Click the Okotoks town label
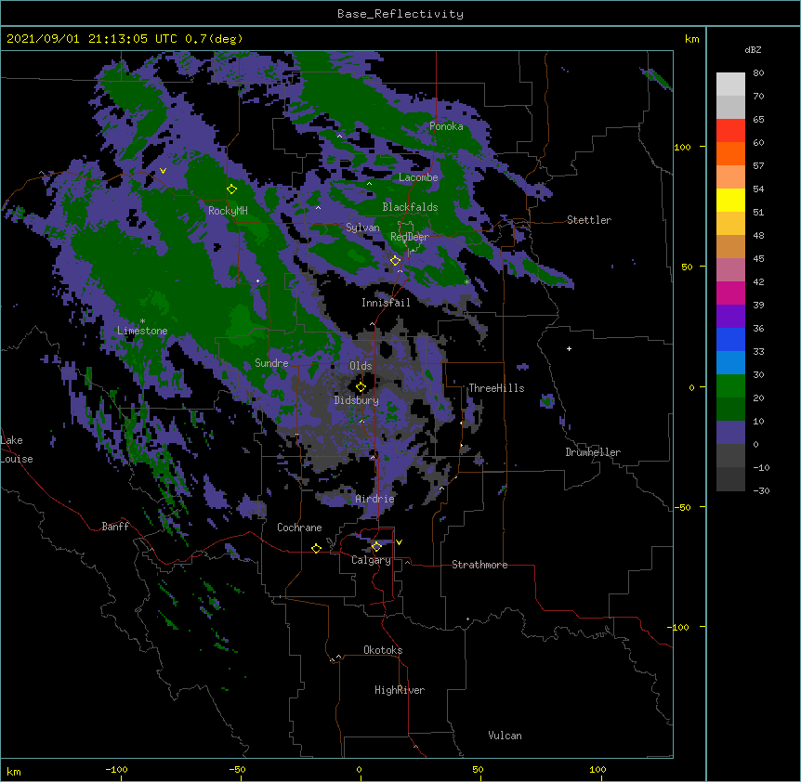The image size is (801, 782). [x=383, y=650]
